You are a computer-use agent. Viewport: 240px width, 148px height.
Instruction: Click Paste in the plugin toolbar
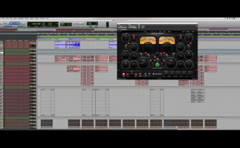[164, 32]
